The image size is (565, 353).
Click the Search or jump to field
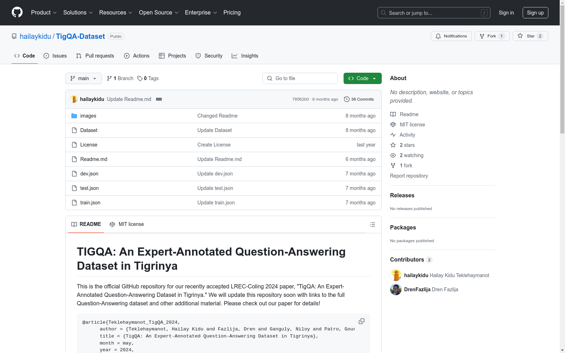click(x=434, y=13)
